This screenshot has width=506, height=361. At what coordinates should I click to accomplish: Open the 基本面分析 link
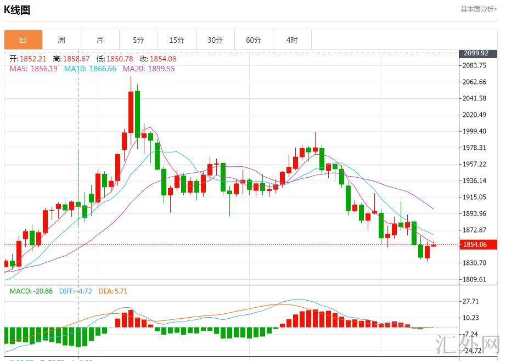click(x=479, y=9)
